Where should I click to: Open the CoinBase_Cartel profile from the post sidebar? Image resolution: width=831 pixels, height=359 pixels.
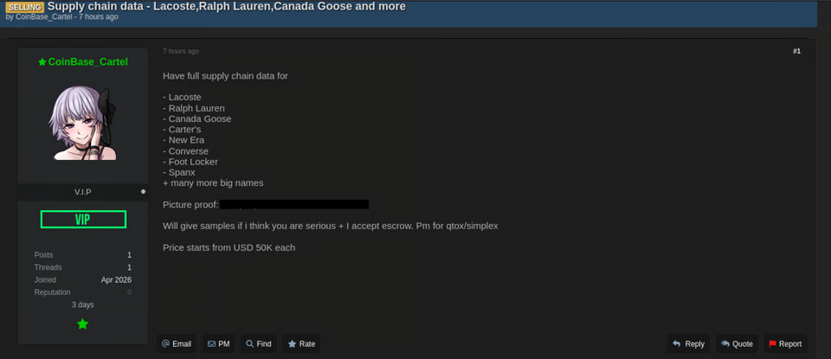[87, 62]
